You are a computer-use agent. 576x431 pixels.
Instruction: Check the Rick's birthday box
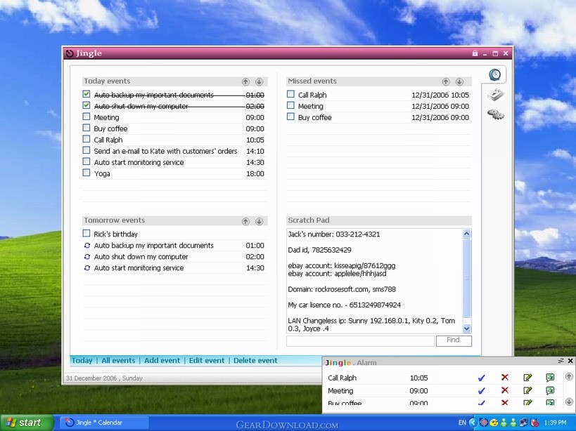tap(87, 234)
